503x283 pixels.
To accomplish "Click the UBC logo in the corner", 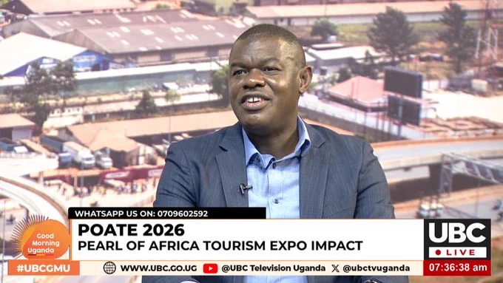I will point(457,233).
